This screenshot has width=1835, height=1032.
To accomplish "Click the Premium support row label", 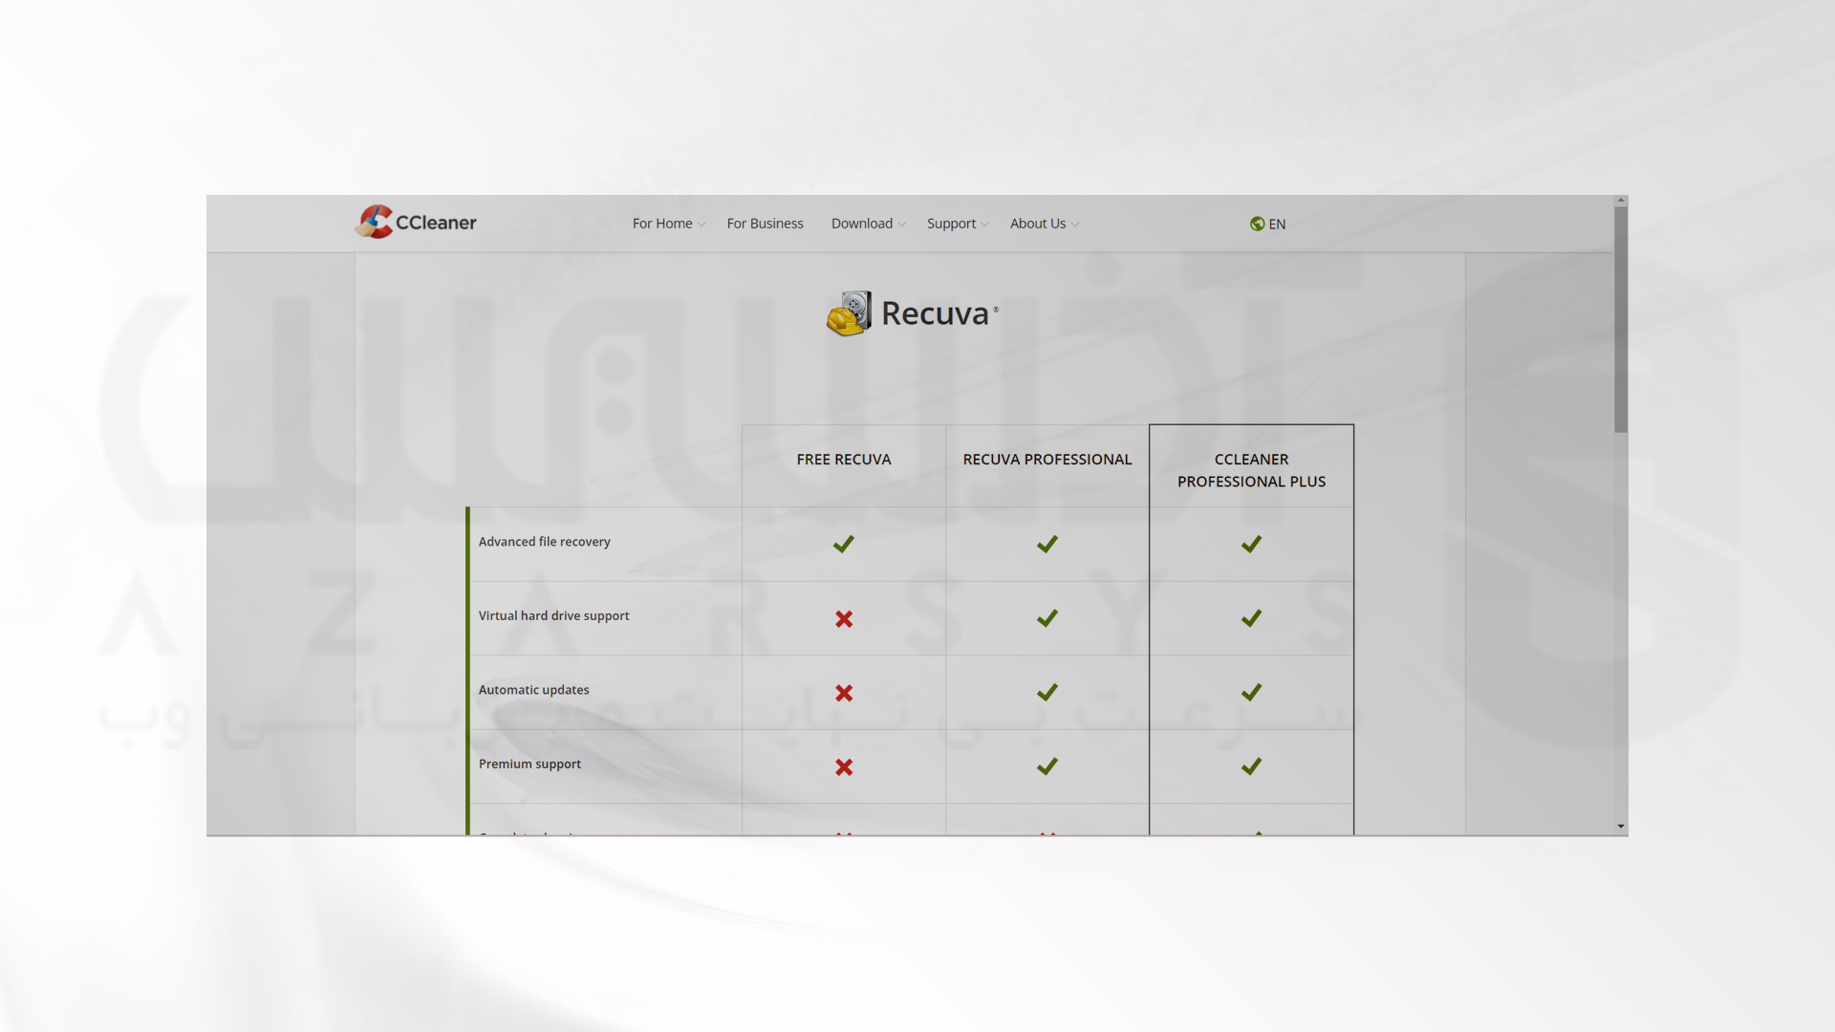I will [x=529, y=764].
